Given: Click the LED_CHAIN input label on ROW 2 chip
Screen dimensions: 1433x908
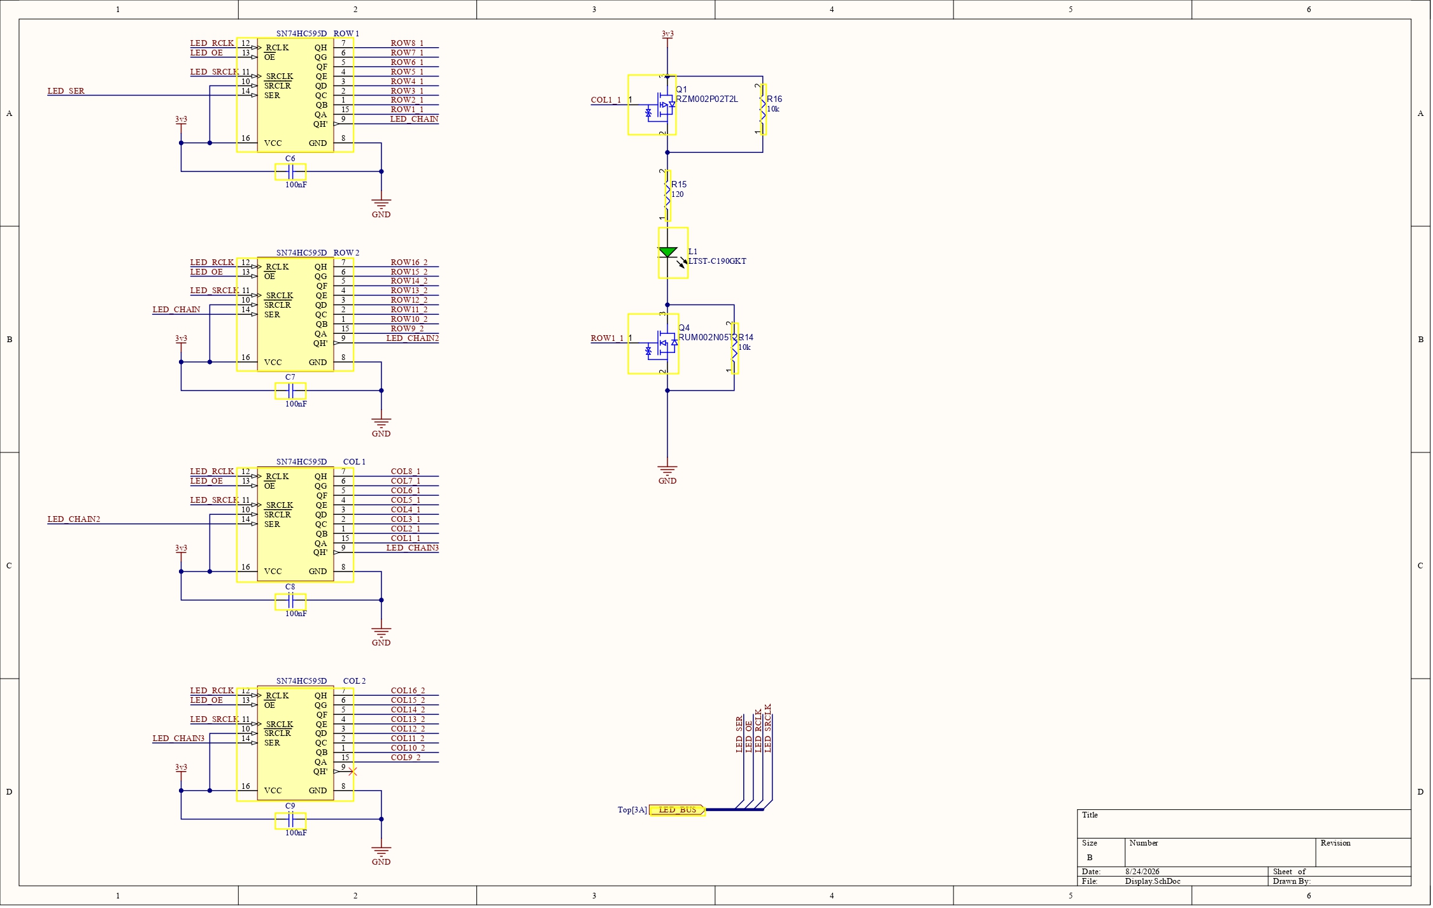Looking at the screenshot, I should tap(176, 310).
